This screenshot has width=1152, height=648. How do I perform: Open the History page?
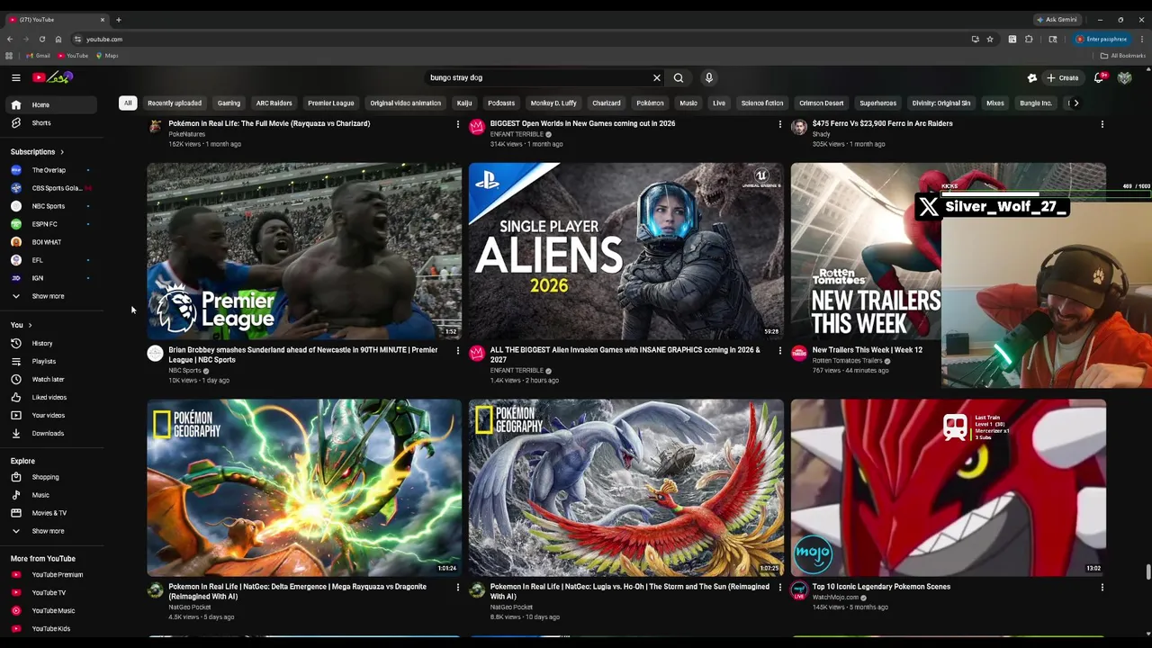tap(52, 343)
